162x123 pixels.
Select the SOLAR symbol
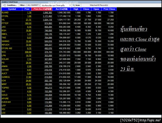click(x=5, y=59)
